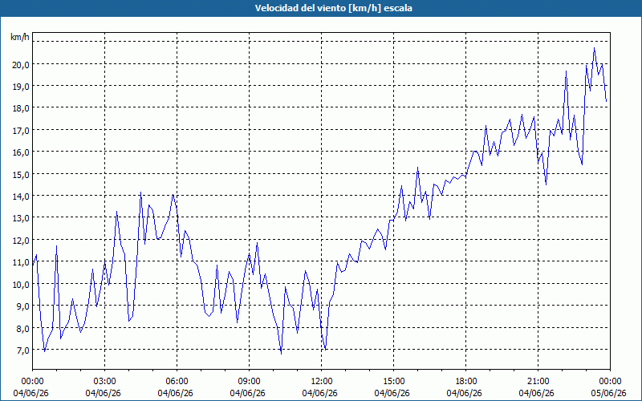Click the '04/06/26' date under 18:00

465,393
